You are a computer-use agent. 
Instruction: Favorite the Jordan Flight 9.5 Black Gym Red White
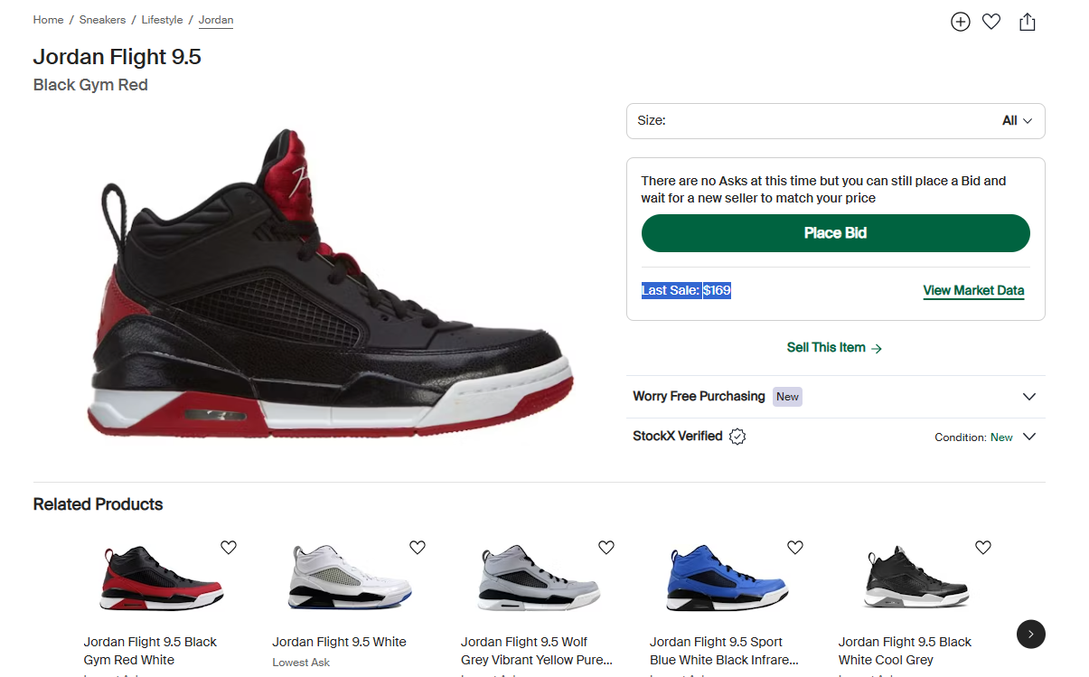(x=229, y=547)
